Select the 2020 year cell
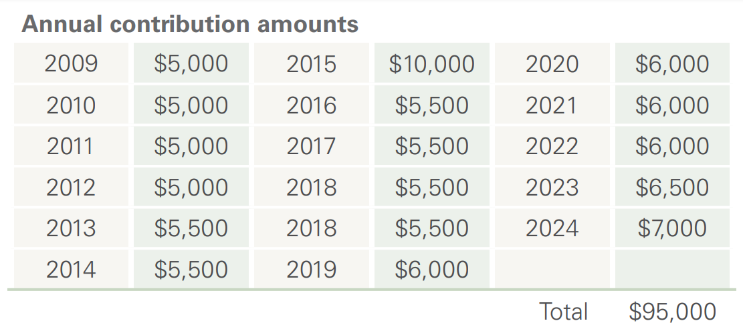This screenshot has width=743, height=331. tap(552, 64)
